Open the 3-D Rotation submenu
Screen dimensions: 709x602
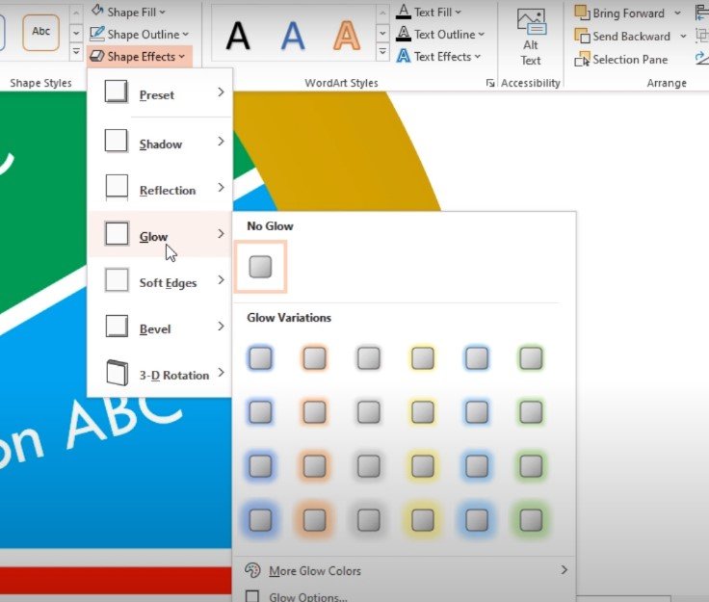coord(161,374)
